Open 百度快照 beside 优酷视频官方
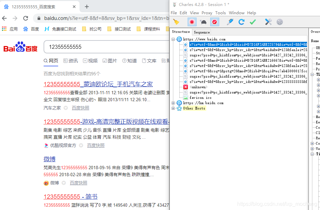 (x=96, y=145)
